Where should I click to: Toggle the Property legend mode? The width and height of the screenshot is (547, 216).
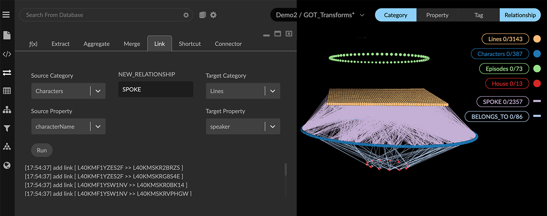coord(437,15)
